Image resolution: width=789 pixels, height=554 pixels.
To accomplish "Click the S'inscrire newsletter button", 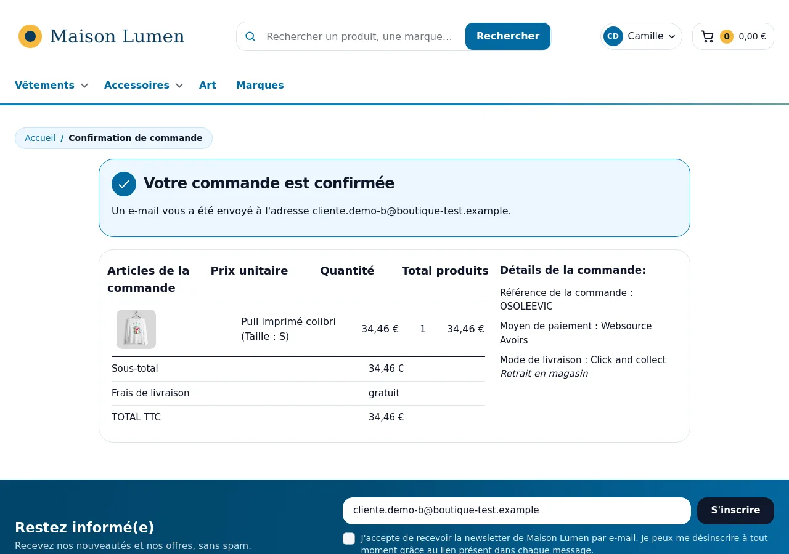I will tap(735, 510).
